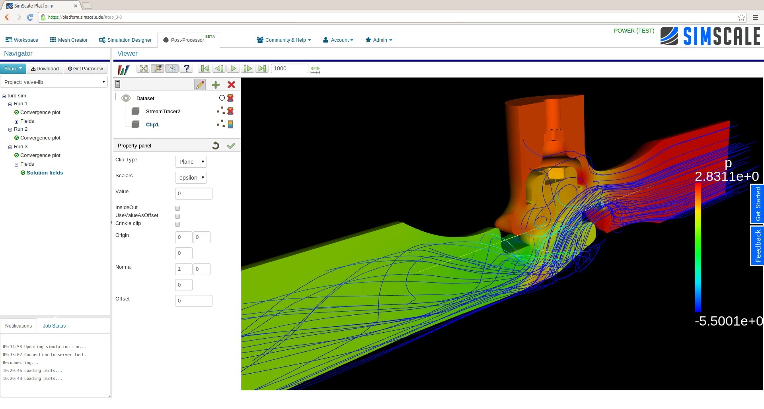Switch to the Job Status tab

[54, 326]
